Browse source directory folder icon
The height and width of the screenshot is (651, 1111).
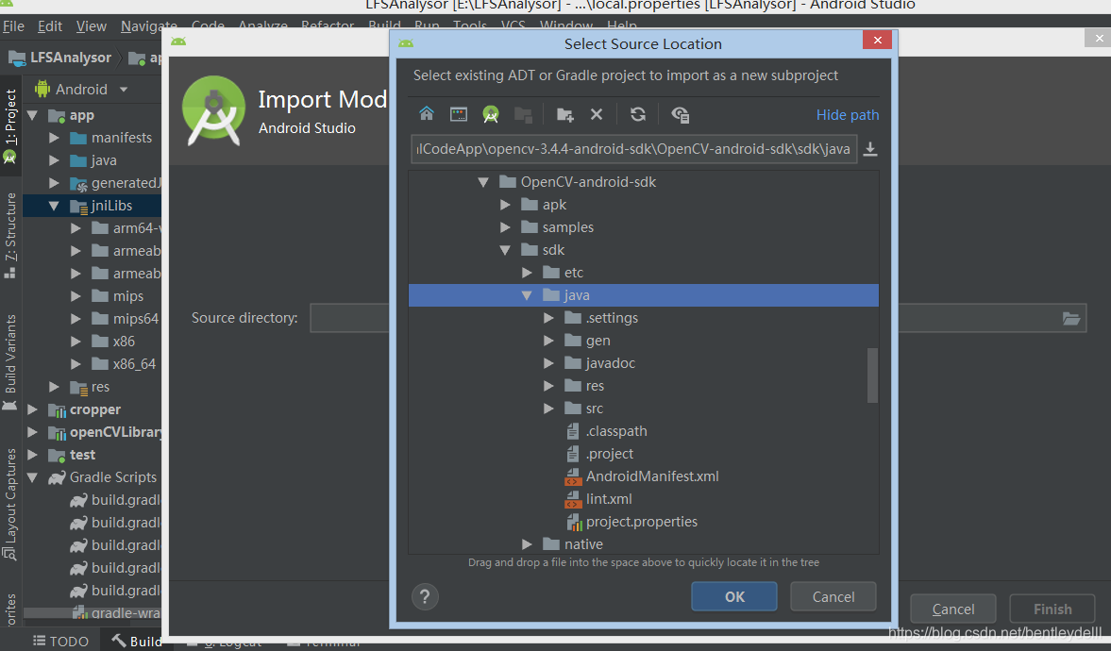pos(1070,319)
